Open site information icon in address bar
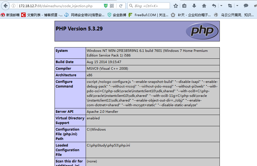This screenshot has width=257, height=166. click(13, 6)
